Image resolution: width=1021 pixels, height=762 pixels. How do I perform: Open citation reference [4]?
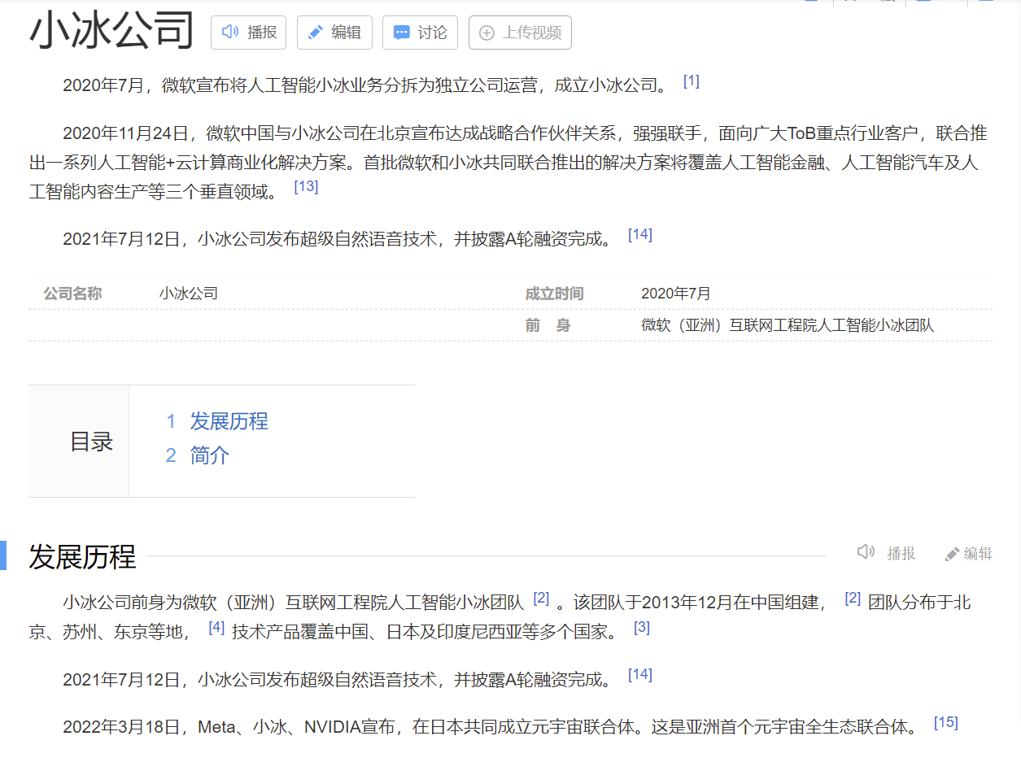[x=216, y=628]
